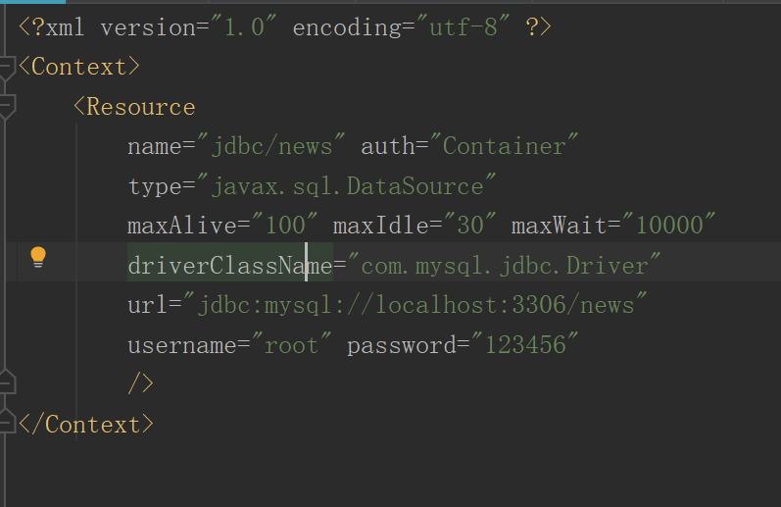Click the javax.sql.DataSource type value
Screen dimensions: 781x507
point(348,186)
